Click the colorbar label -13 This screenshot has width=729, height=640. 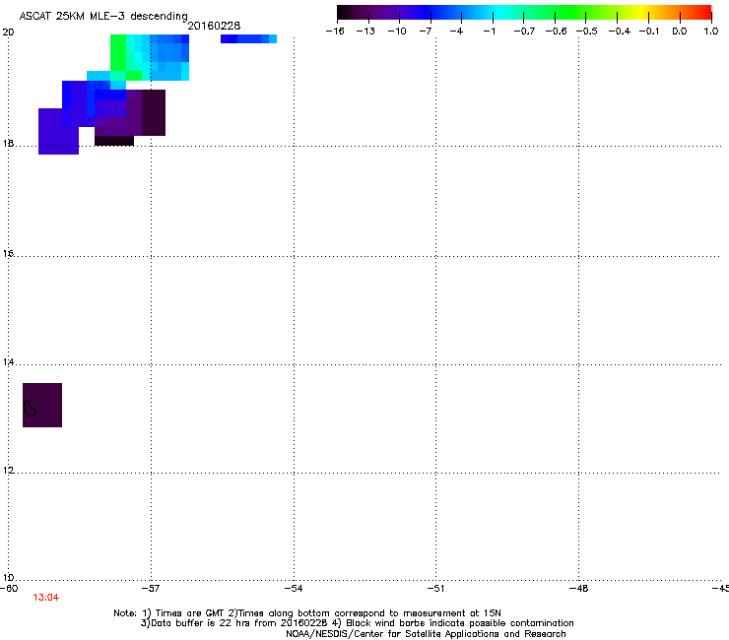tap(365, 32)
